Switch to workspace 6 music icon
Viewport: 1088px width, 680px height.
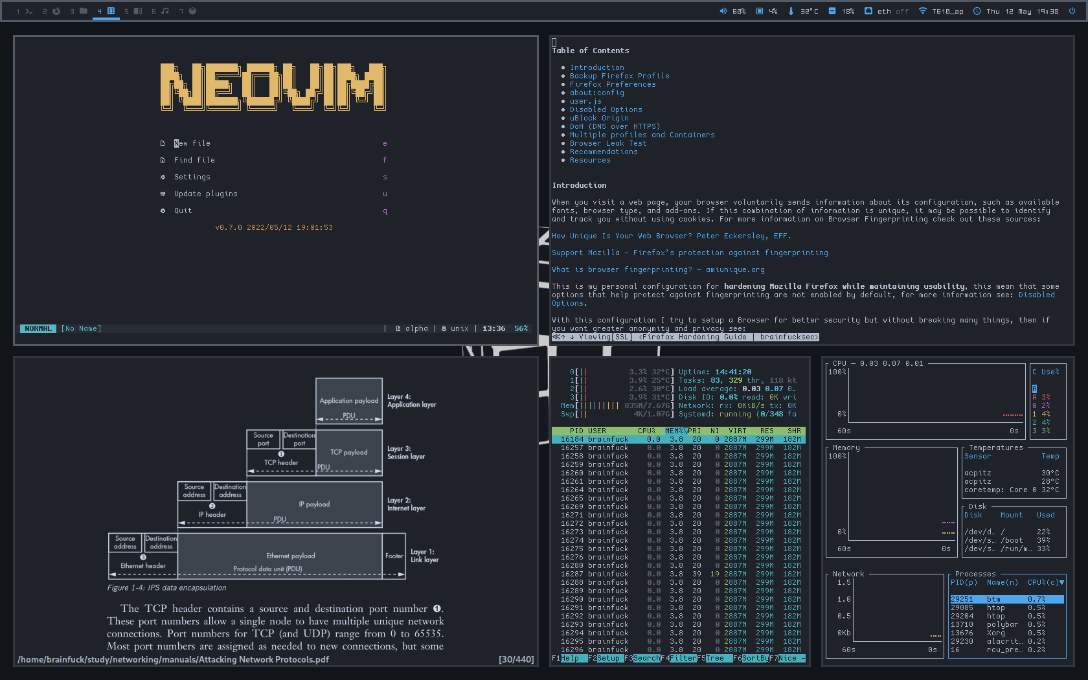(x=165, y=11)
